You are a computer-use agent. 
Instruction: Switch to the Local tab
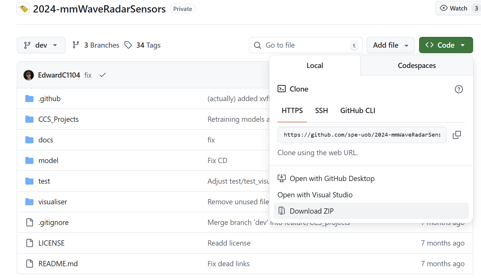[315, 65]
